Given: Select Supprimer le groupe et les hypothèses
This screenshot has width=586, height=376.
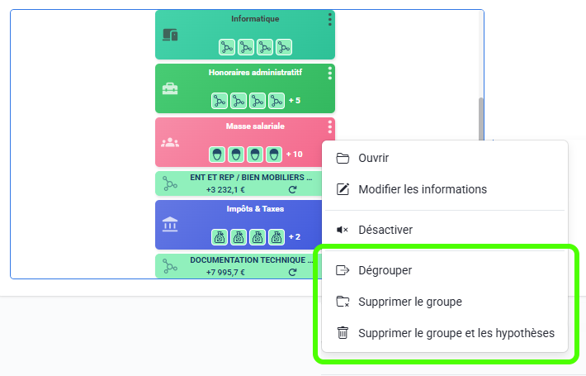Looking at the screenshot, I should click(456, 333).
